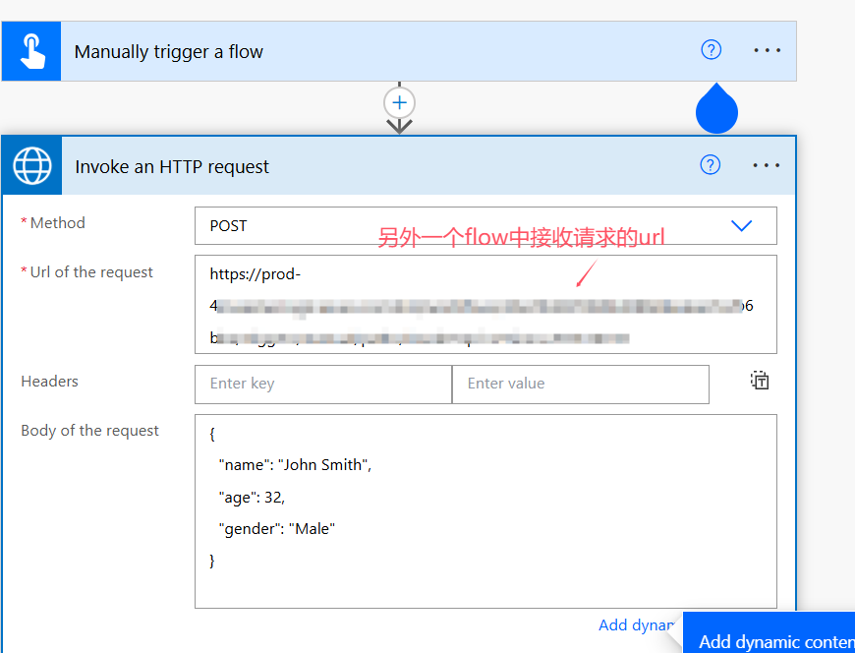Click the Headers Enter value field
Image resolution: width=855 pixels, height=653 pixels.
(580, 384)
